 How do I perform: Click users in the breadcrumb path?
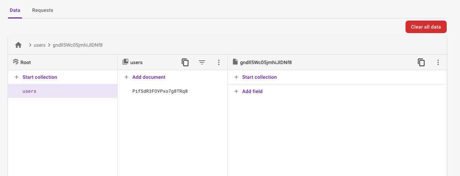pyautogui.click(x=40, y=45)
